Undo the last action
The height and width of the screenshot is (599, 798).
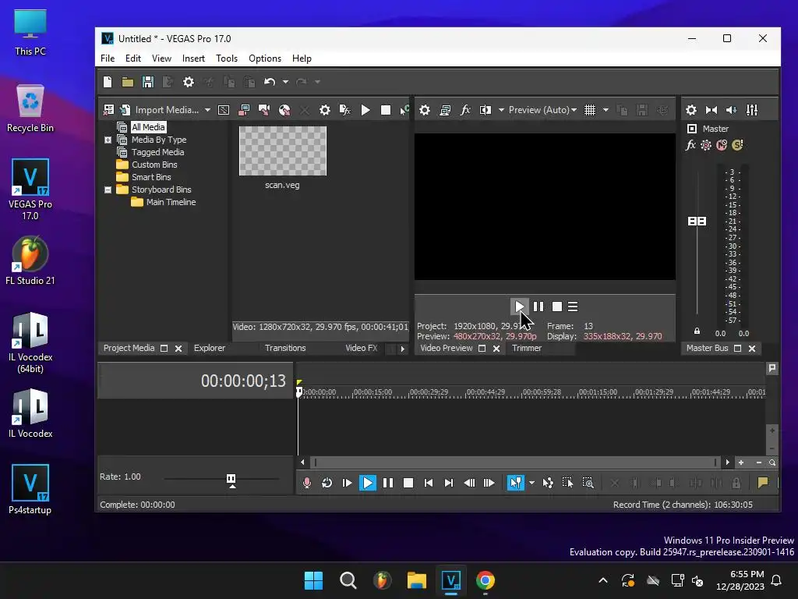click(x=270, y=82)
